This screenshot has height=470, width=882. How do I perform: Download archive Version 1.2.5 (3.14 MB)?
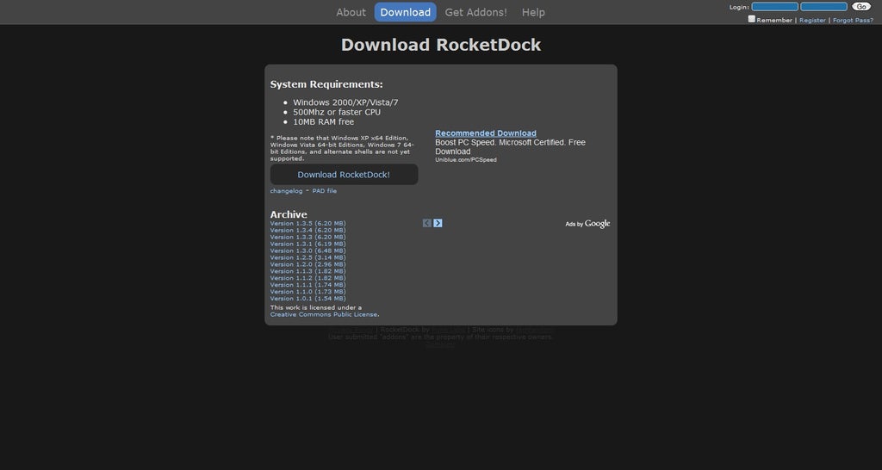[307, 257]
